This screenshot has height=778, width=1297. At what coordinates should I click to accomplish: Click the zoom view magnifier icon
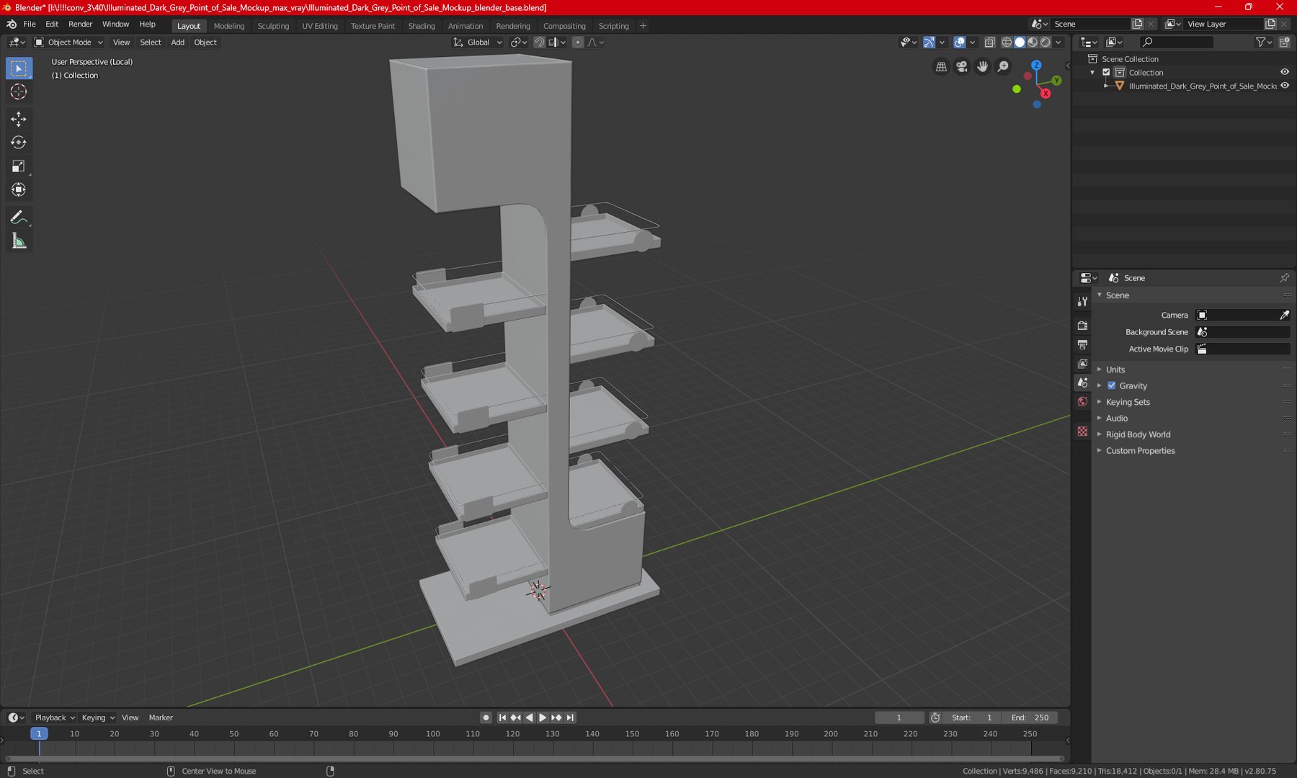click(1003, 67)
